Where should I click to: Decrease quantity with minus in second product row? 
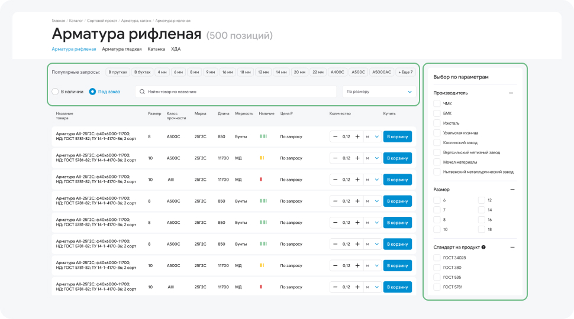click(x=335, y=158)
